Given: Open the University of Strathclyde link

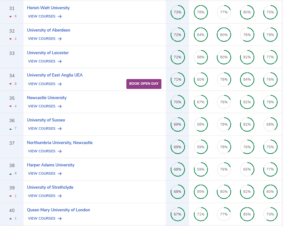Looking at the screenshot, I should (50, 187).
